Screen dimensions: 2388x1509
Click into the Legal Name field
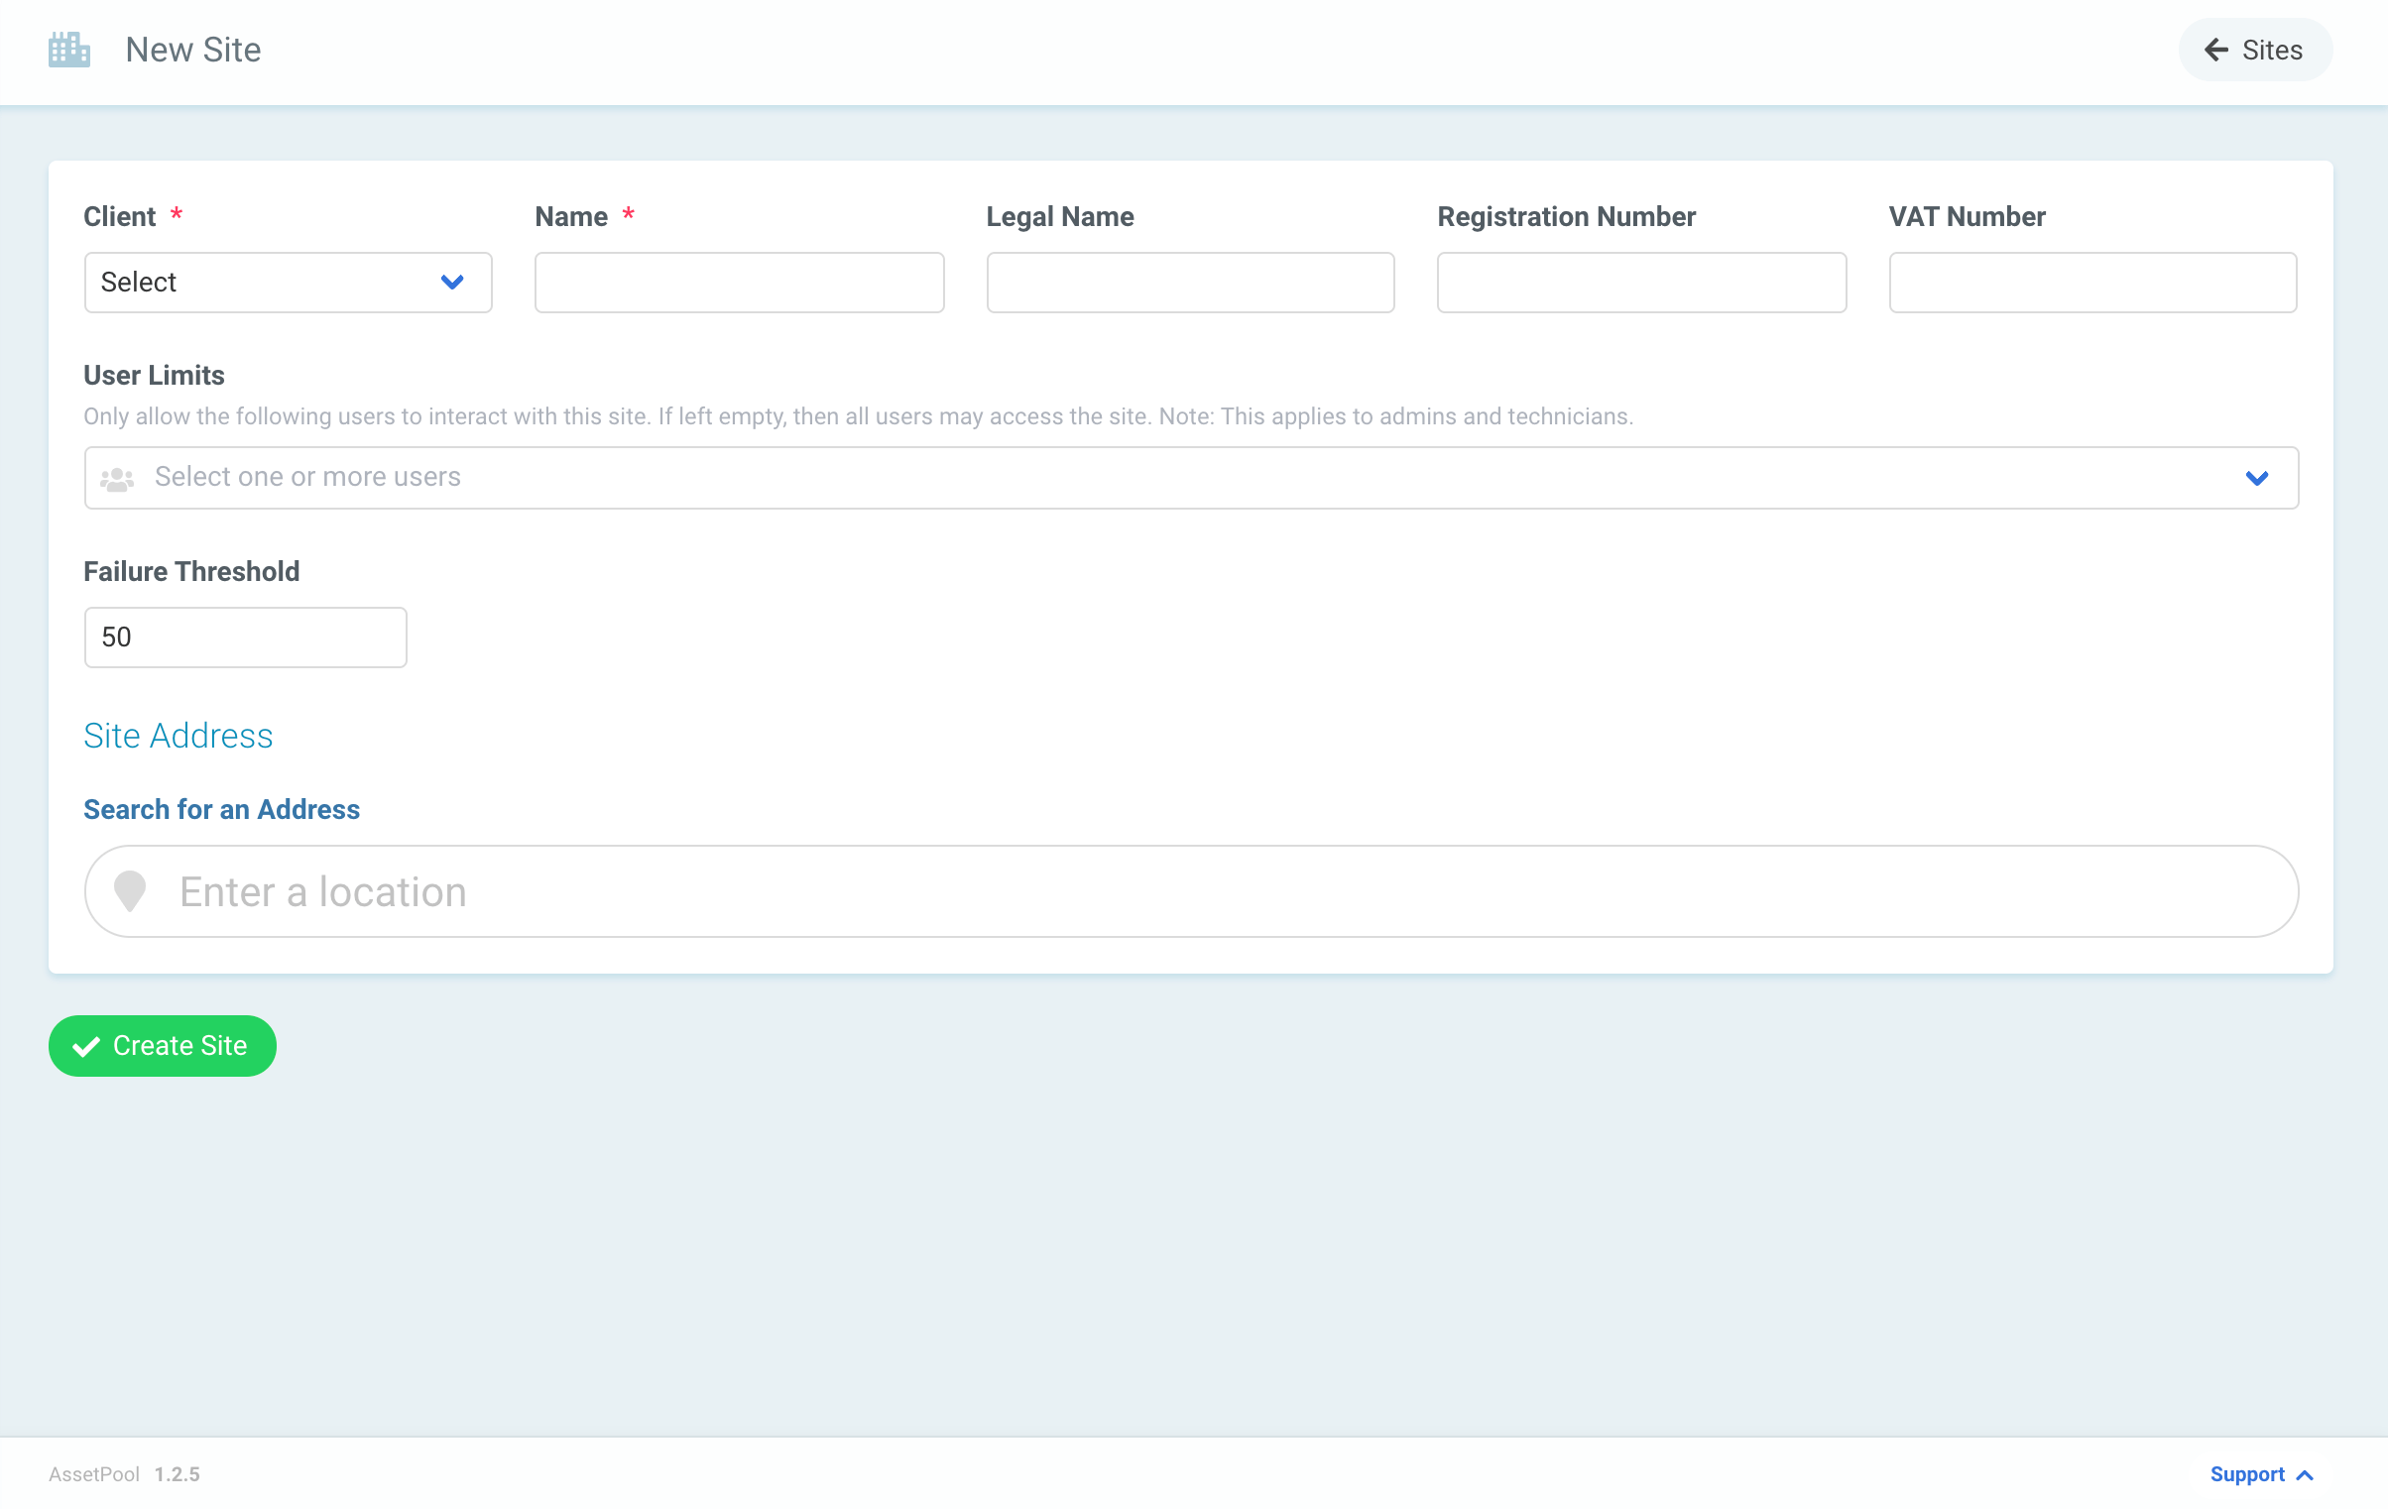click(1190, 283)
